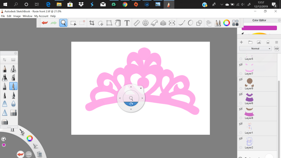
Task: Open the Image menu
Action: (x=17, y=16)
